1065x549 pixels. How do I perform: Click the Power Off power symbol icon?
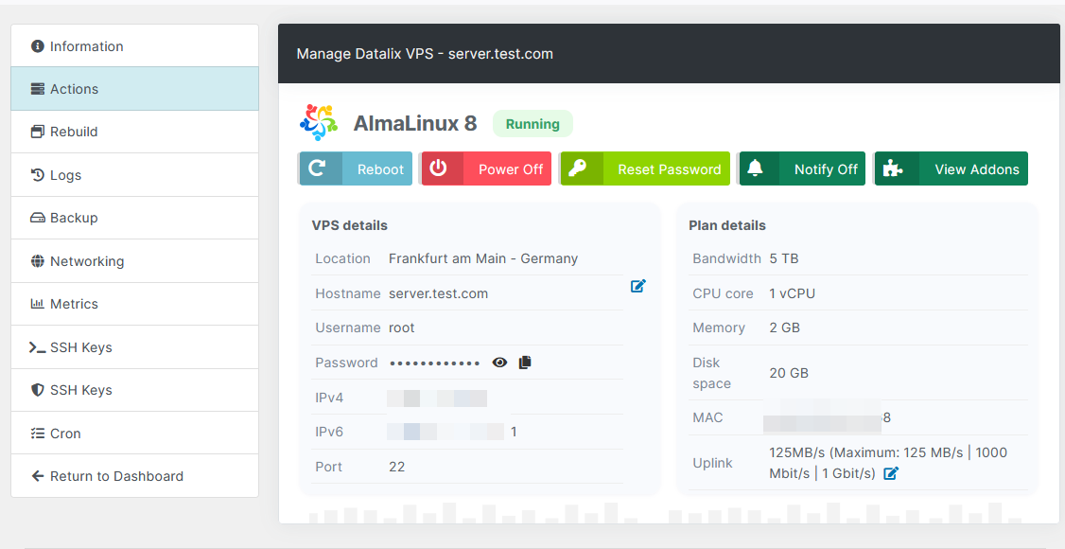[x=439, y=168]
